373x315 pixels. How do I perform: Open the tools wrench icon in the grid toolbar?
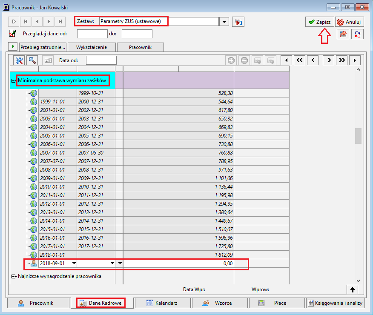pos(19,60)
